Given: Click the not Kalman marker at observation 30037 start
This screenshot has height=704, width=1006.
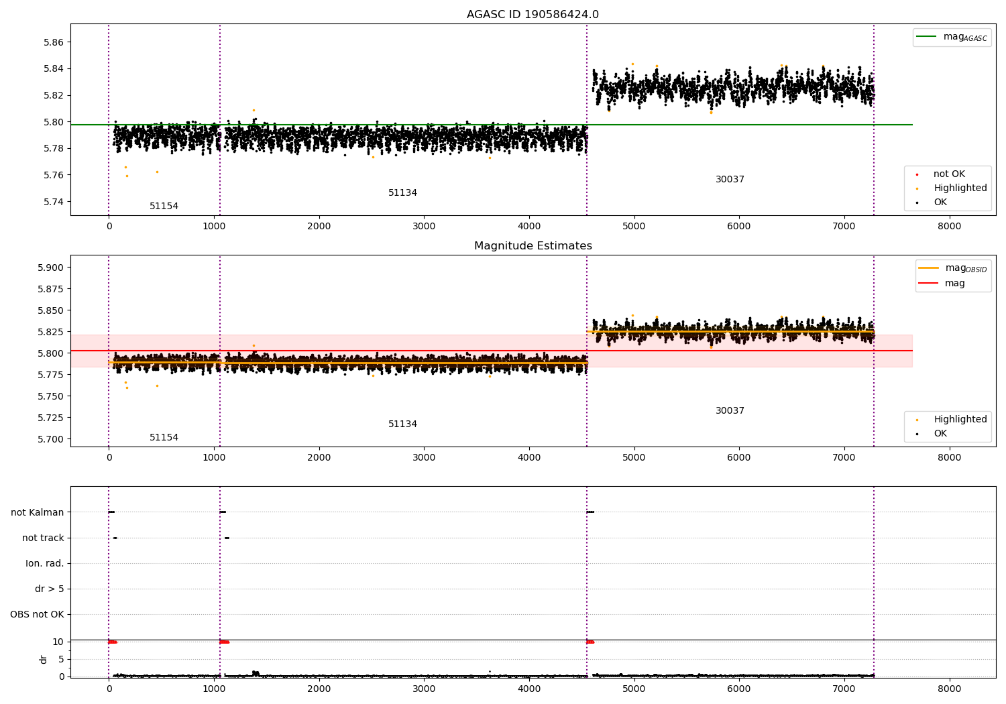Looking at the screenshot, I should click(x=590, y=512).
